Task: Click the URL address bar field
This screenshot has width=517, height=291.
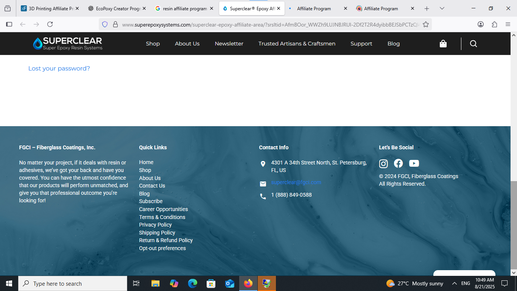Action: (x=265, y=24)
